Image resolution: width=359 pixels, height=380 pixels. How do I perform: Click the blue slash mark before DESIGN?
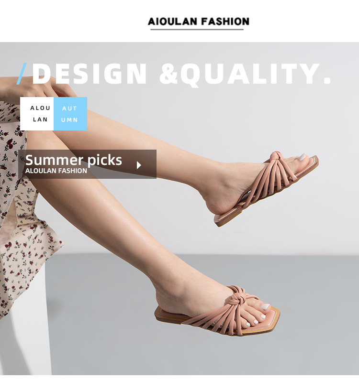(x=22, y=74)
